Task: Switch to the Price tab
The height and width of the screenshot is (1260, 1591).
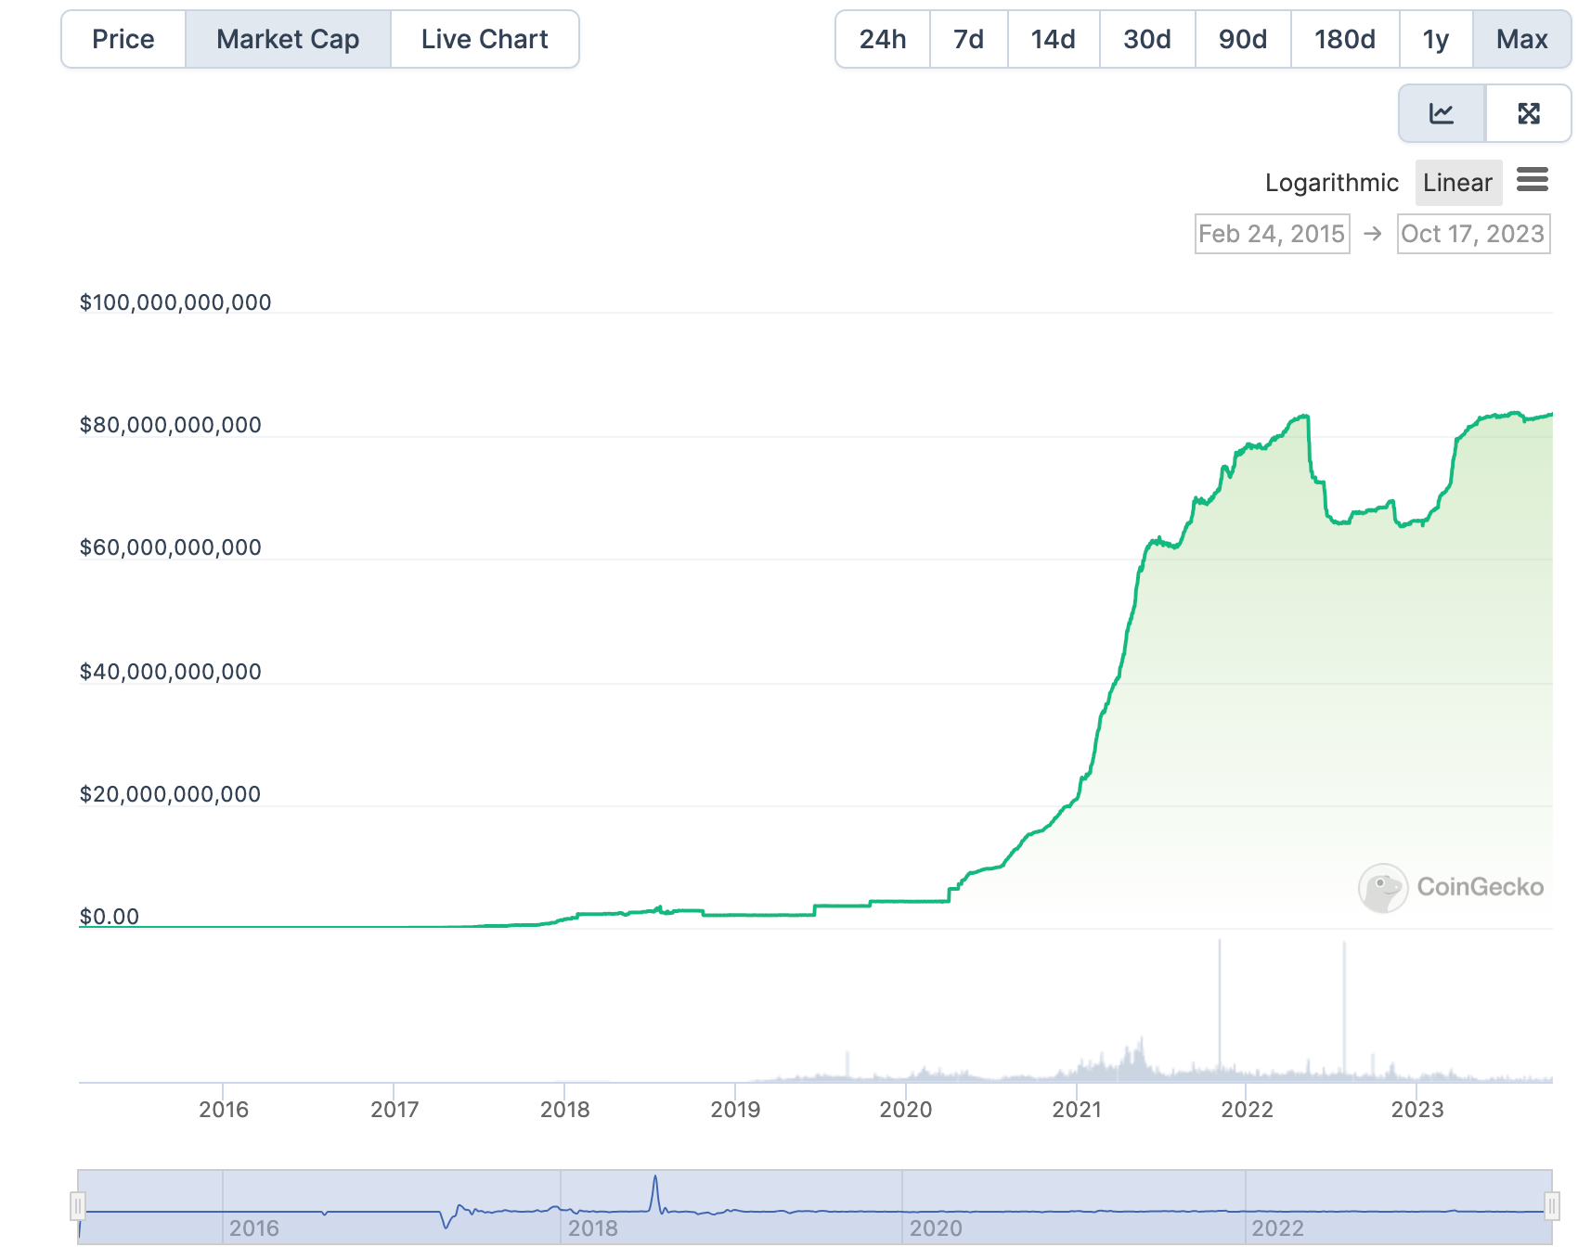Action: click(123, 39)
